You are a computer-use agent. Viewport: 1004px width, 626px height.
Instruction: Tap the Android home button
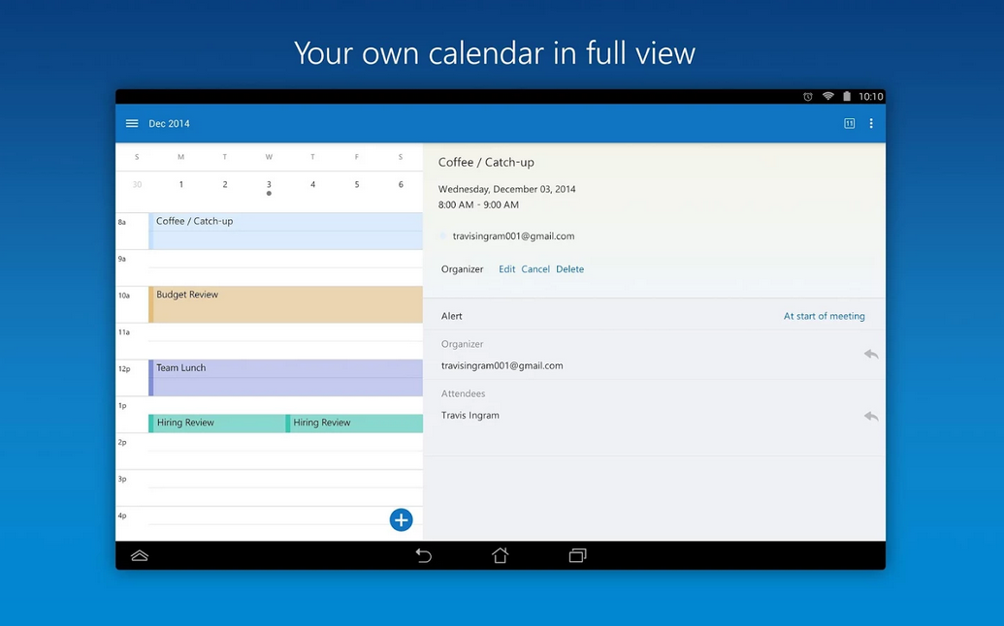click(x=501, y=555)
